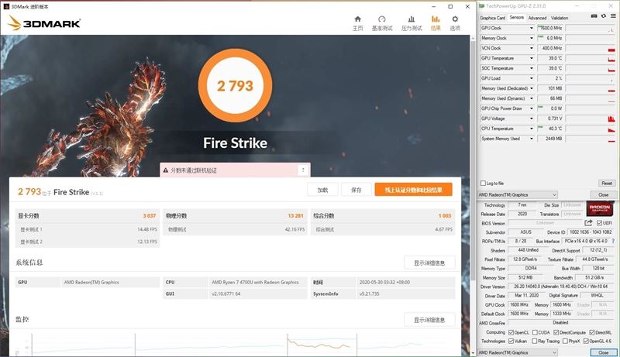Click the 显卡分数 3 037 score header

[x=88, y=215]
